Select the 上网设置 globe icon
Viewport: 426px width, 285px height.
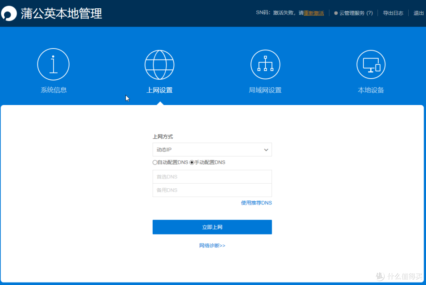159,65
